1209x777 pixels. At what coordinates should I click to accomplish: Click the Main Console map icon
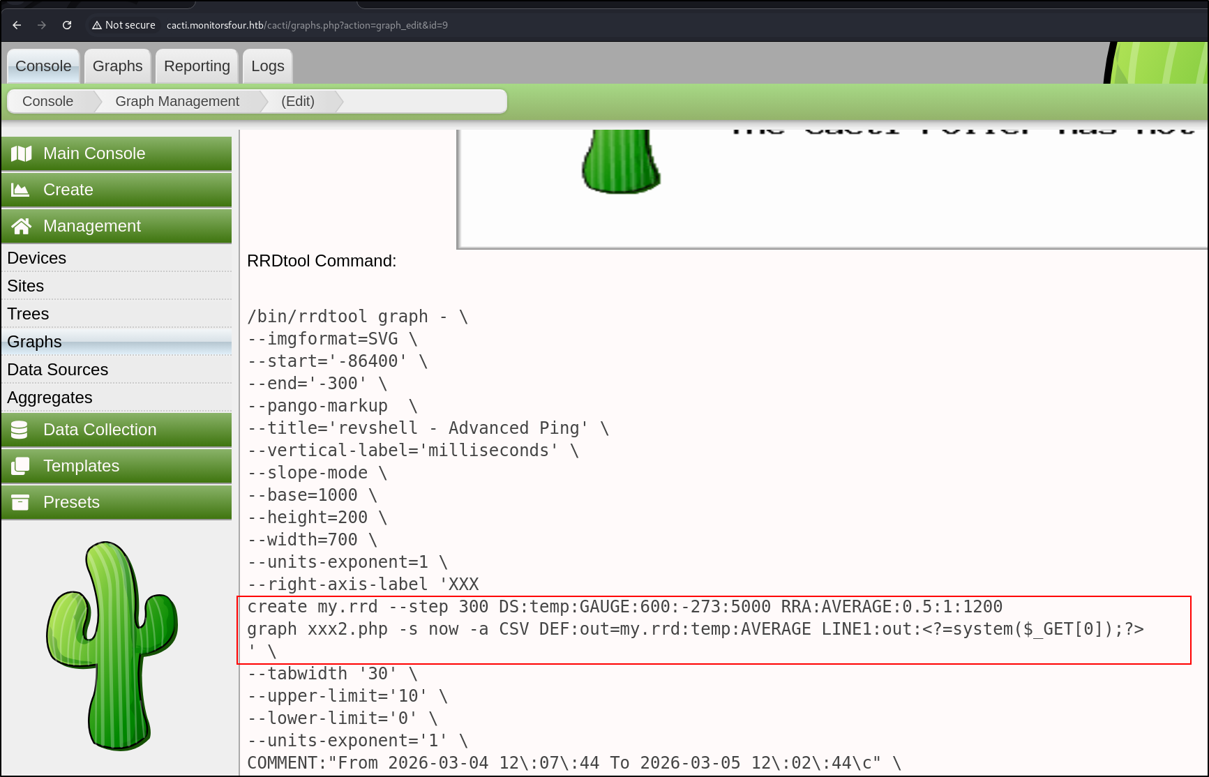(22, 153)
